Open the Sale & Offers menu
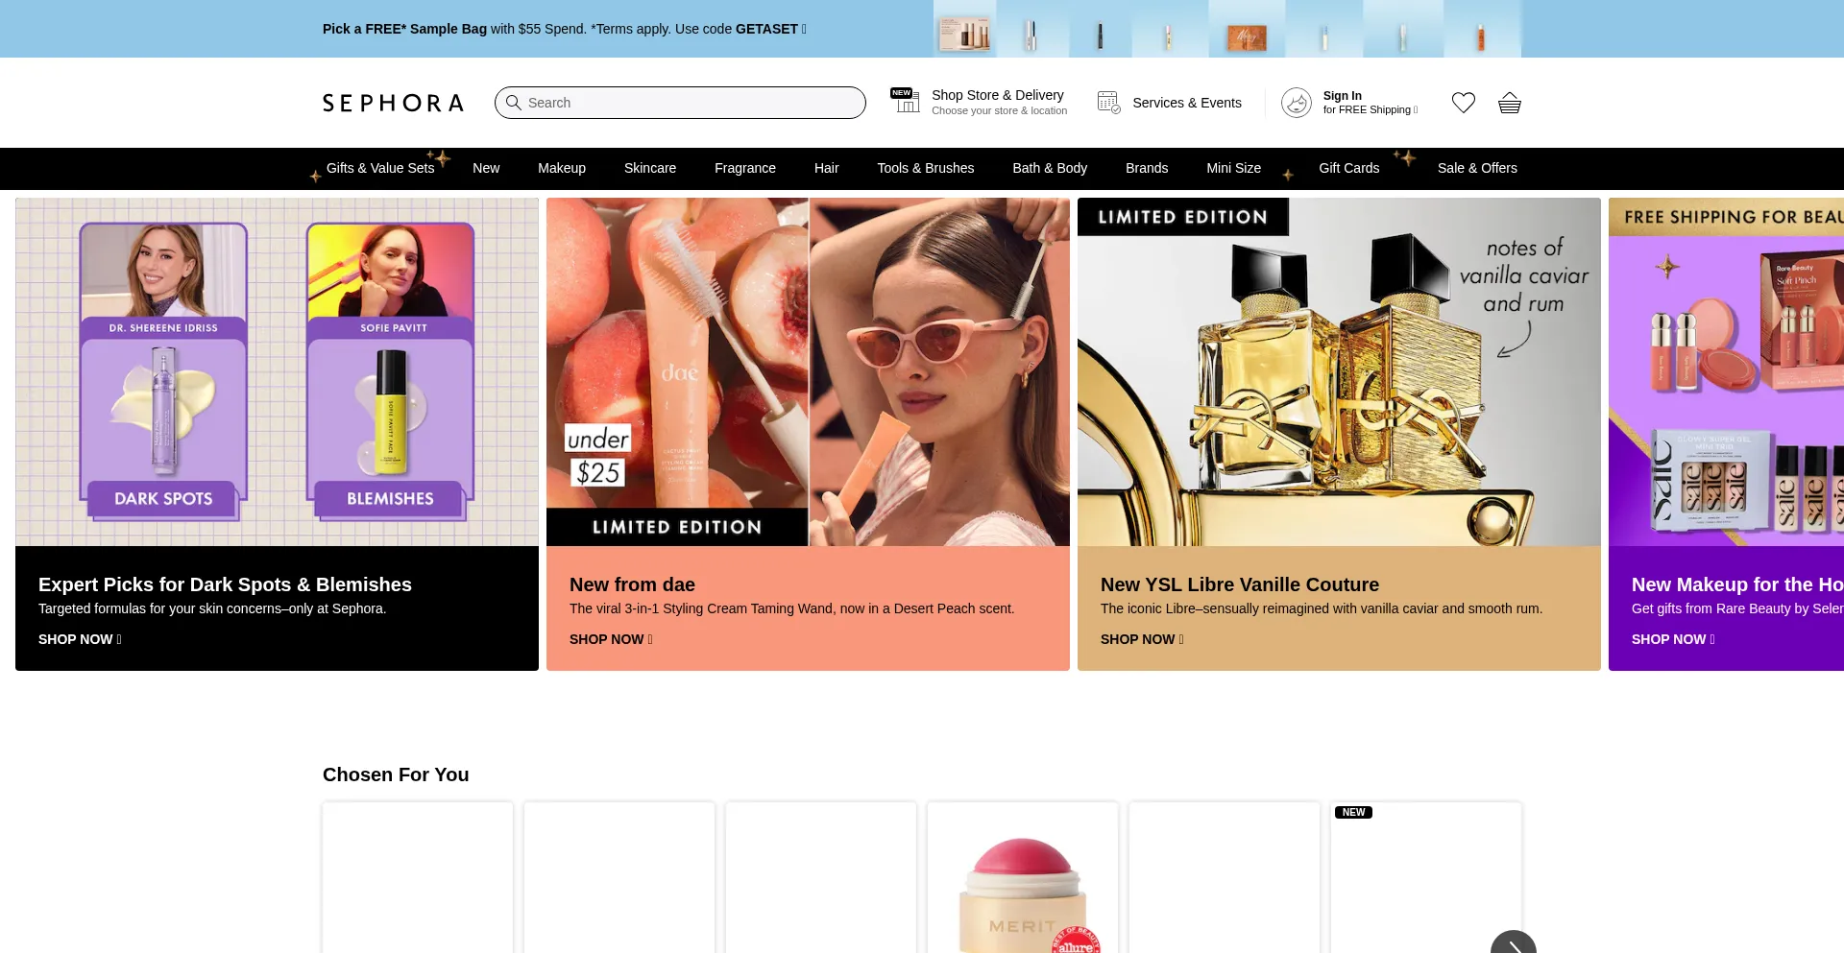This screenshot has width=1844, height=953. pos(1476,168)
